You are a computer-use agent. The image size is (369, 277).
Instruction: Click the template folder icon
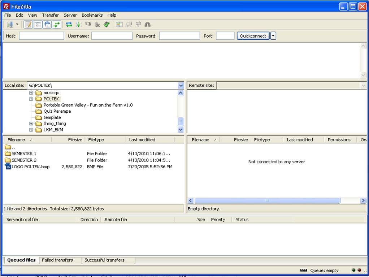39,117
